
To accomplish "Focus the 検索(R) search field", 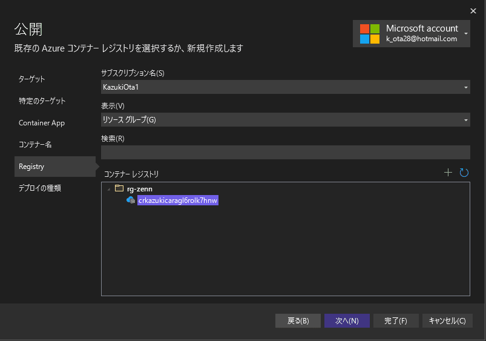I will (286, 153).
